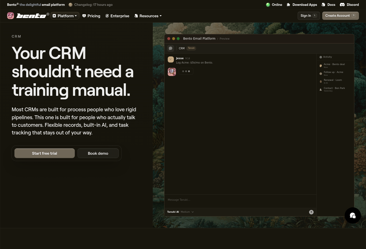The image size is (366, 249).
Task: Click the Resources menu icon
Action: click(136, 16)
